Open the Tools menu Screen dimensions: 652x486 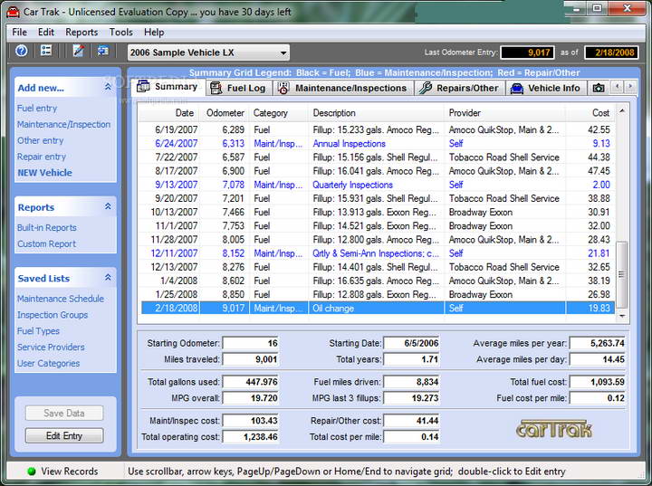pyautogui.click(x=121, y=32)
